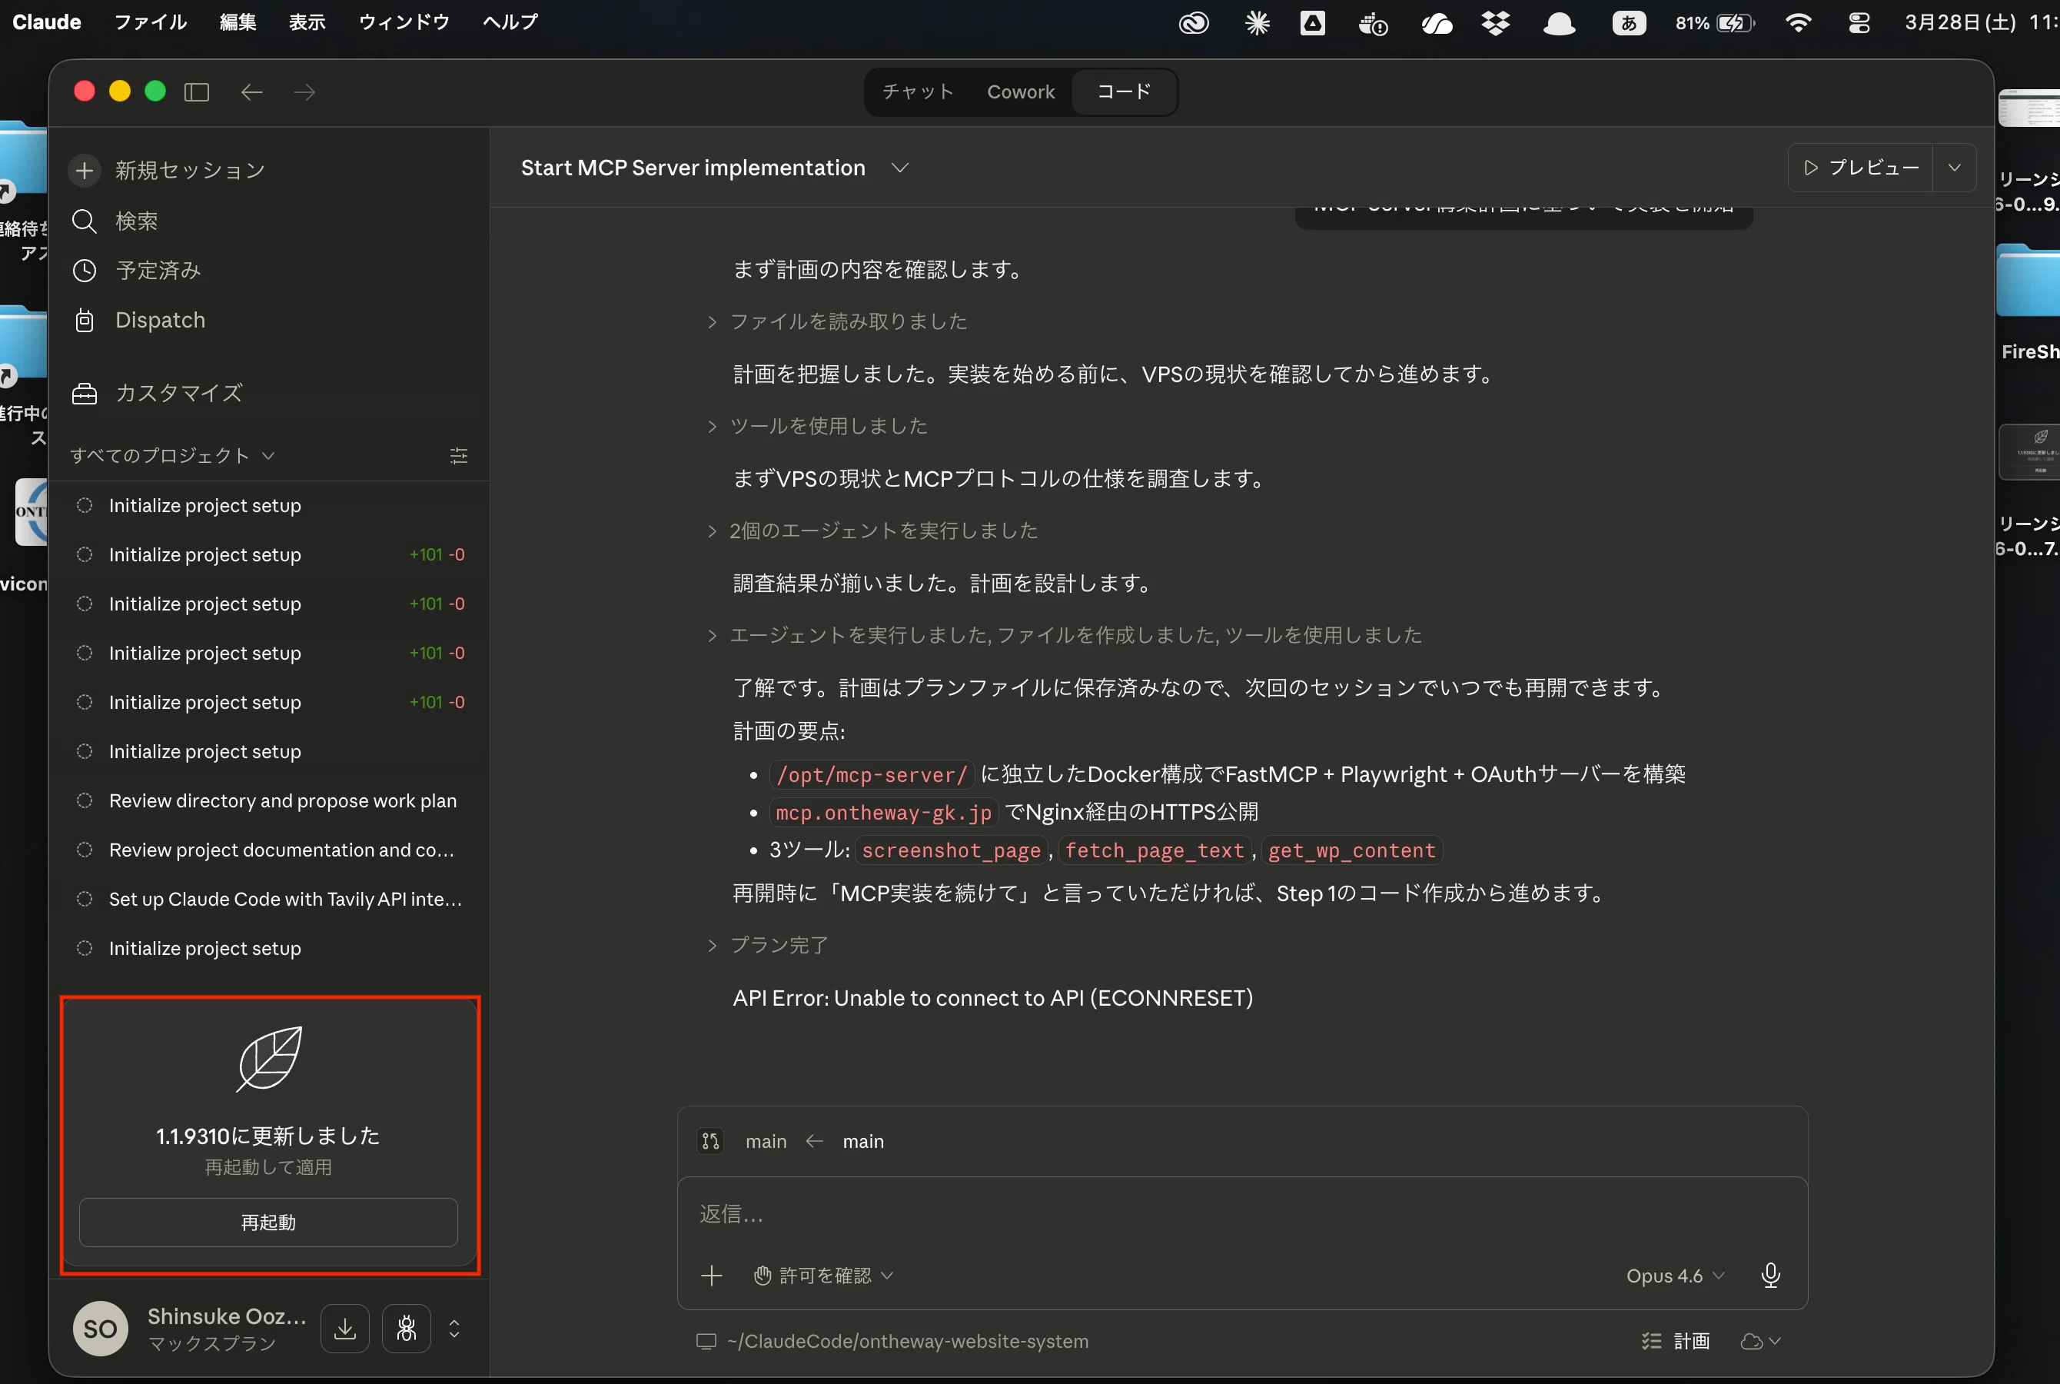
Task: Go back with the left arrow
Action: (251, 91)
